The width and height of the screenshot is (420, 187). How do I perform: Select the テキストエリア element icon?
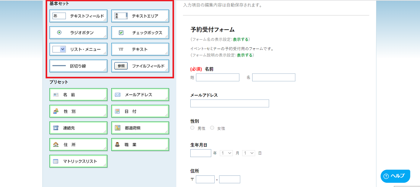coord(121,16)
